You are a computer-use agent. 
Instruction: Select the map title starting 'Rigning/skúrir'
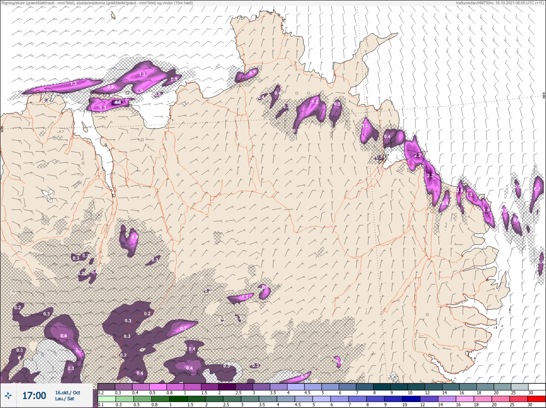click(x=97, y=3)
